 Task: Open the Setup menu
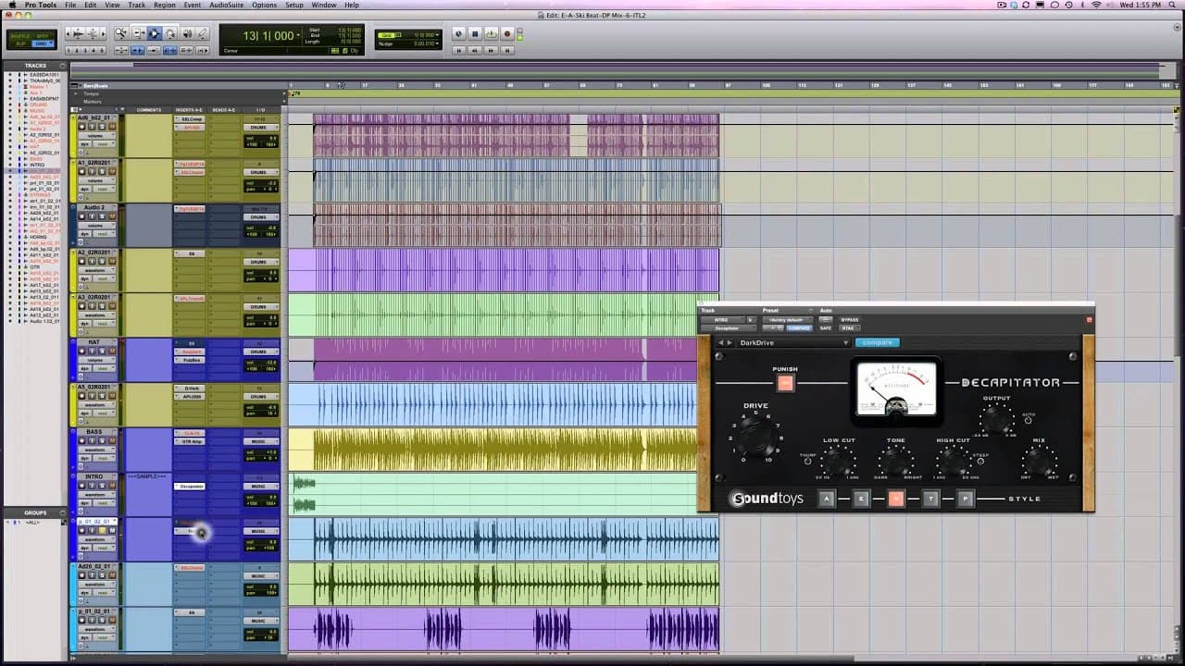(x=294, y=5)
